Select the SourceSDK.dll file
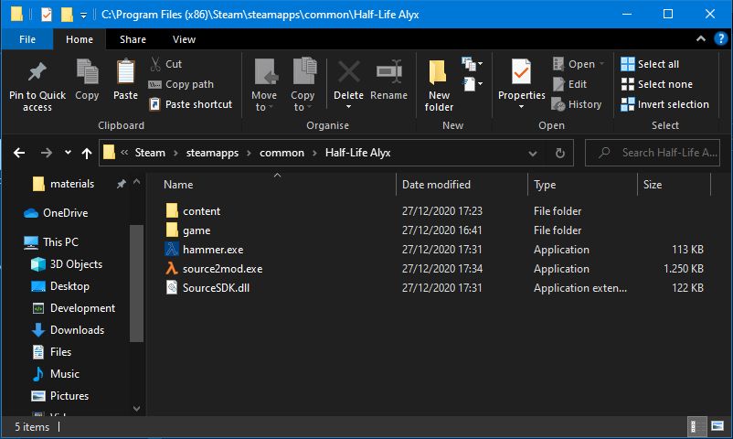This screenshot has width=733, height=439. 207,288
